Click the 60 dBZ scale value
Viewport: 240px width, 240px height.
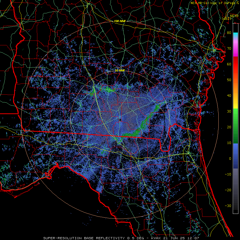coord(229,64)
